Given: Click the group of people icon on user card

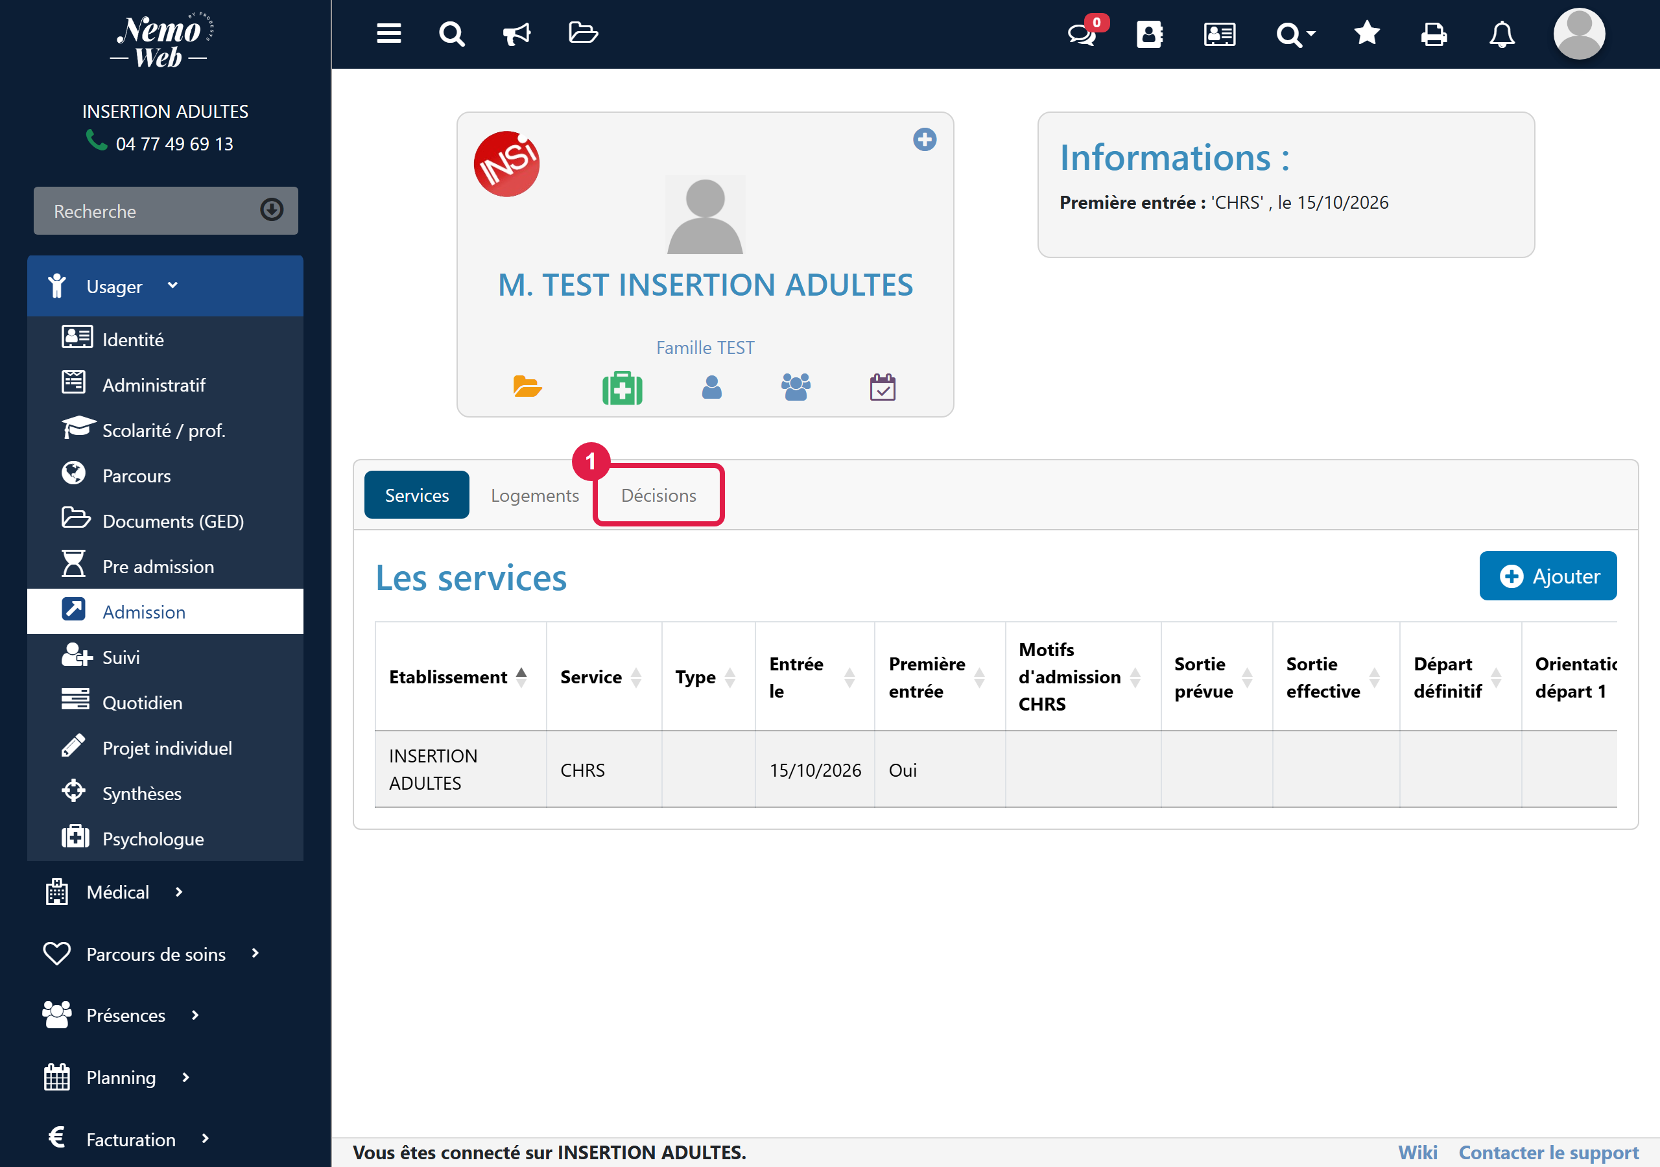Looking at the screenshot, I should 795,388.
